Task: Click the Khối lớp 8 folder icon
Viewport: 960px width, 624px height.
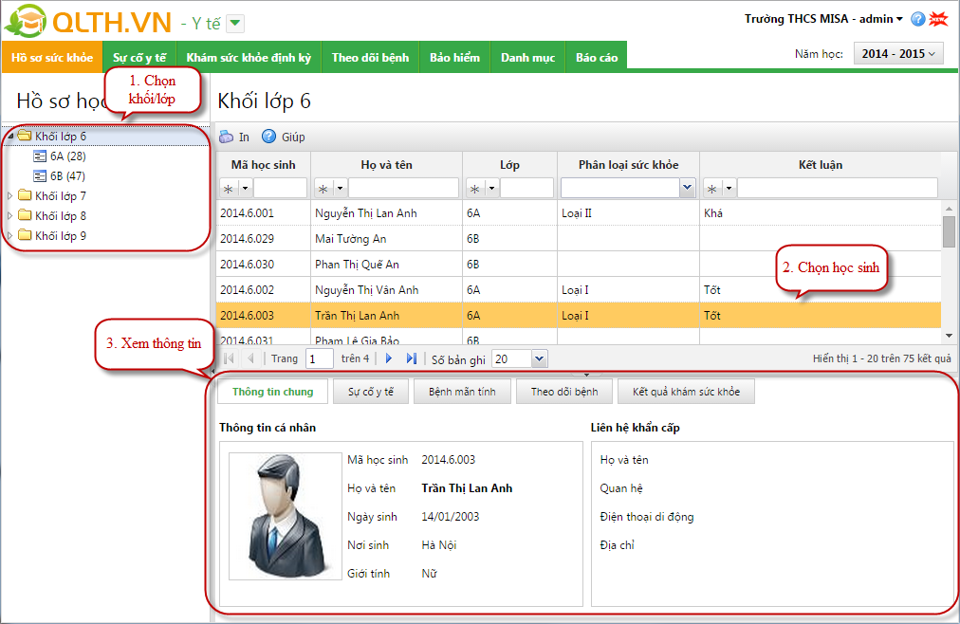Action: click(25, 215)
